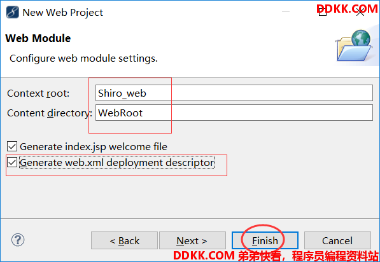Cancel the new web project wizard
The width and height of the screenshot is (380, 262).
tap(337, 240)
